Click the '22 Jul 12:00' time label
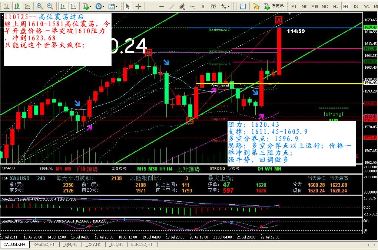 point(270,237)
